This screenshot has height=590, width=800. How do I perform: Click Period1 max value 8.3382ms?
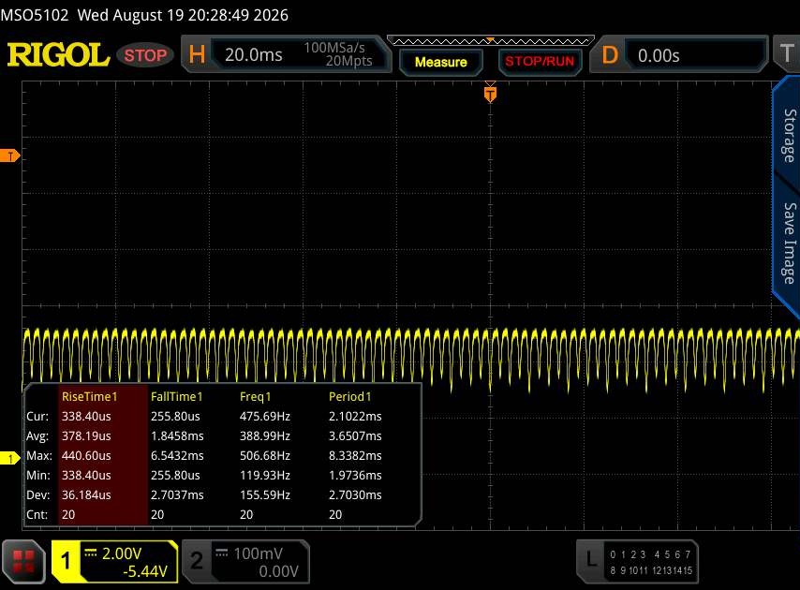click(x=355, y=455)
